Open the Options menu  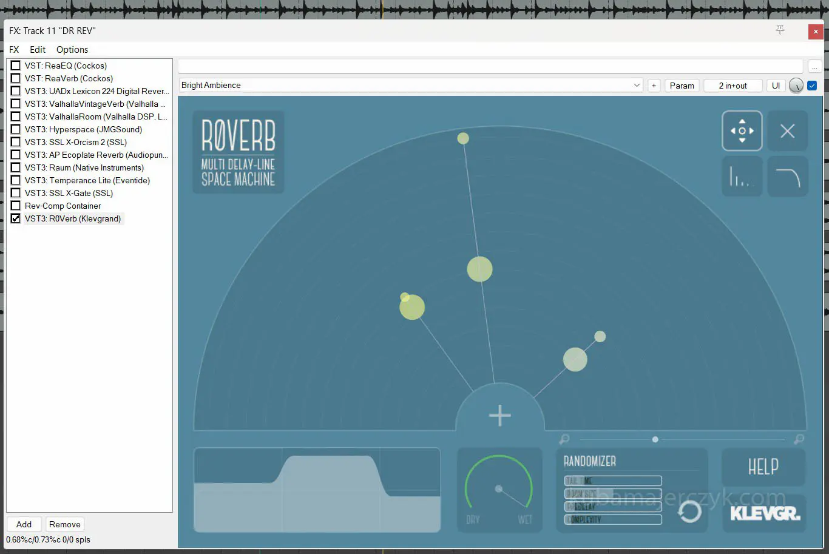[72, 50]
